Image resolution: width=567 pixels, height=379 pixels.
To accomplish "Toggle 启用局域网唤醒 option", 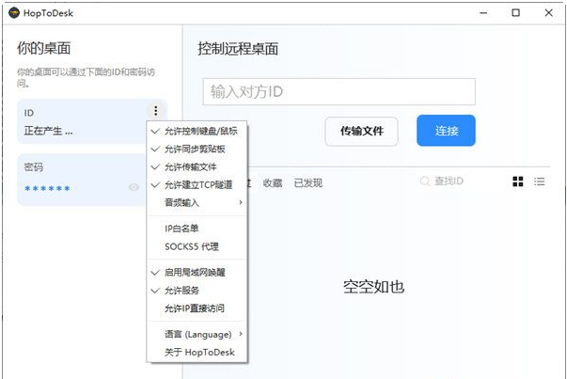I will [x=197, y=273].
